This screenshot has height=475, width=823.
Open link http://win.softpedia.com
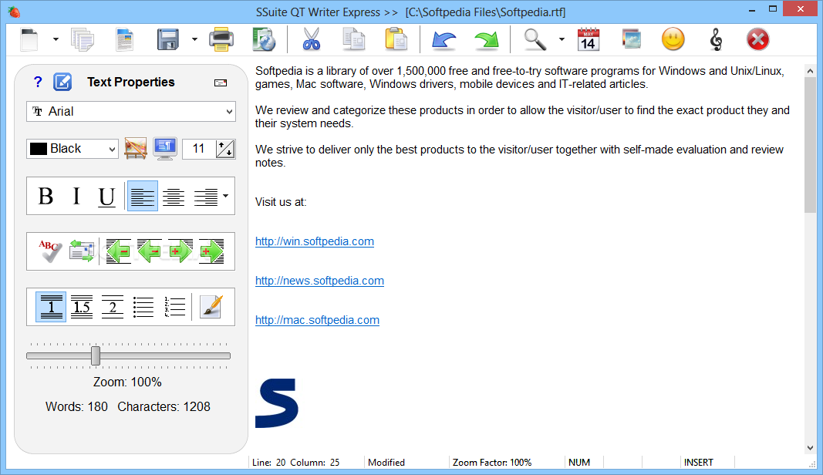point(315,241)
